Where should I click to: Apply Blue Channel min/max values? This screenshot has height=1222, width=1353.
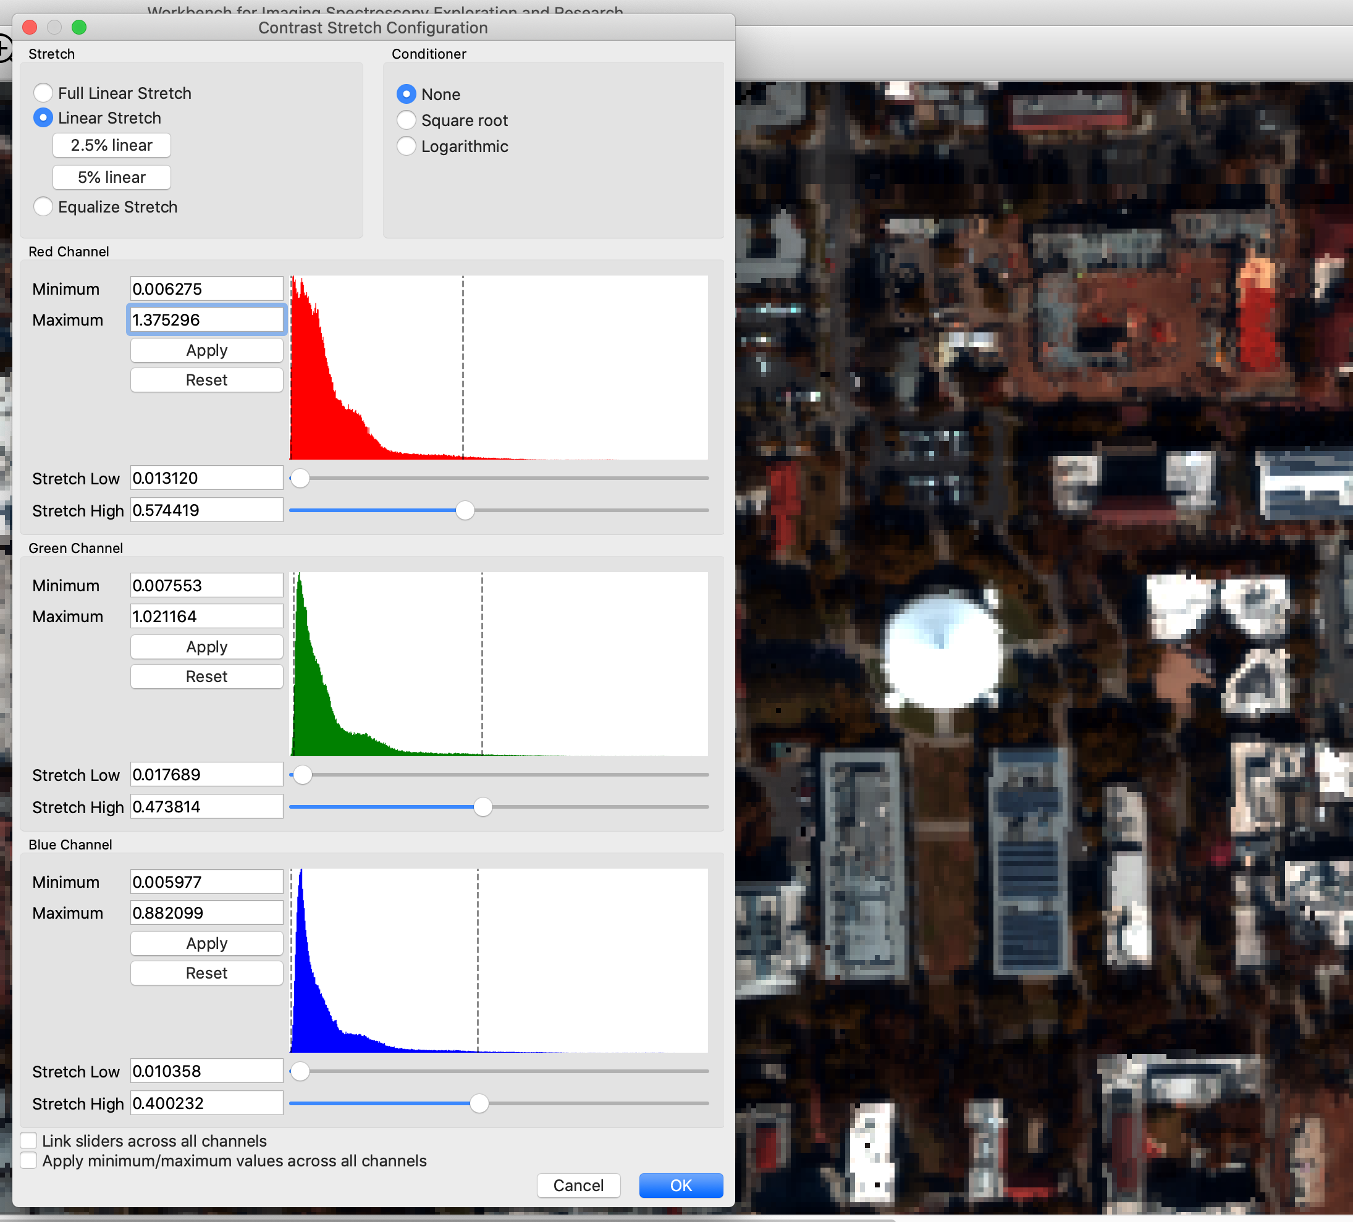pos(206,943)
